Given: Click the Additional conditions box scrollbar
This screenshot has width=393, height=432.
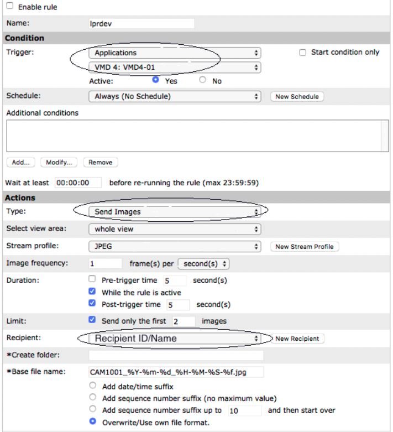Looking at the screenshot, I should coord(385,136).
